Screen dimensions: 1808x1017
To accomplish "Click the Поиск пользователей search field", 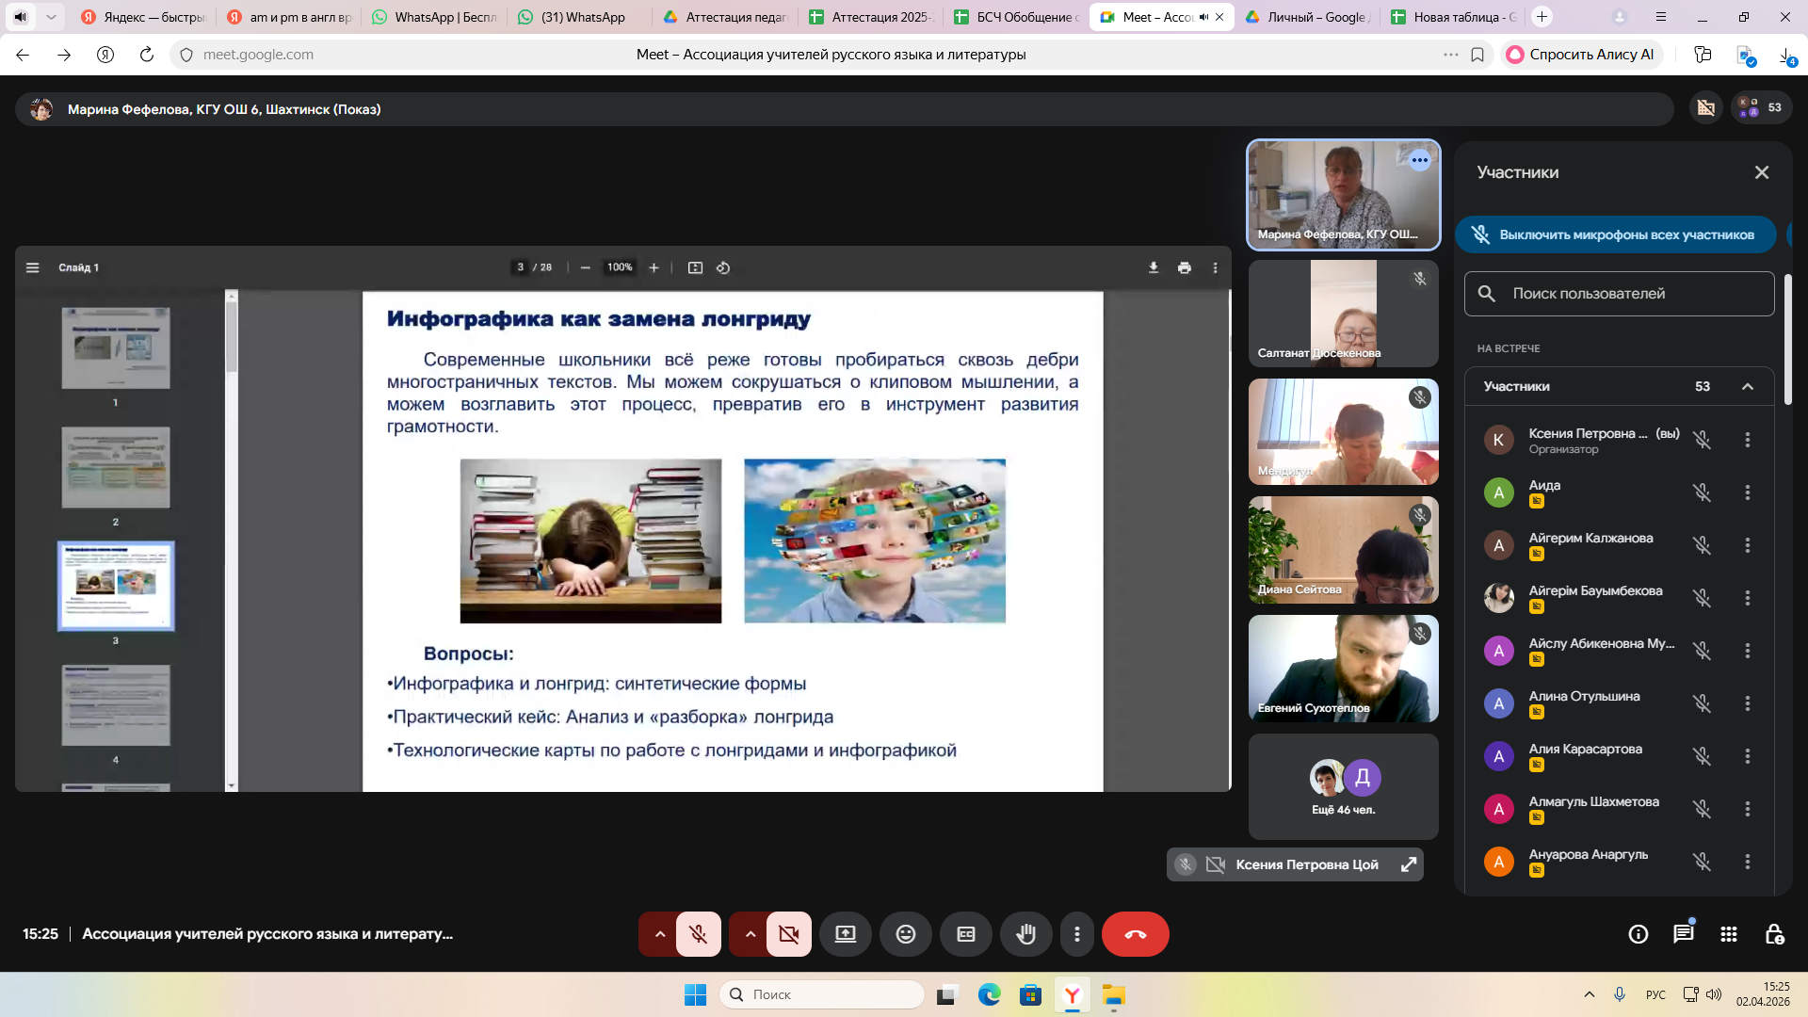I will point(1620,294).
